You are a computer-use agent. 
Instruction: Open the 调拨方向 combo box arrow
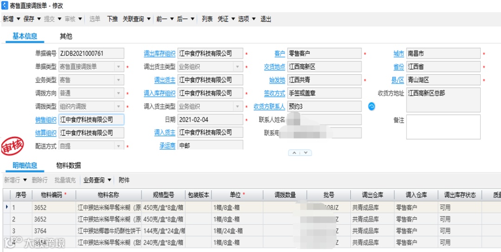coord(119,94)
